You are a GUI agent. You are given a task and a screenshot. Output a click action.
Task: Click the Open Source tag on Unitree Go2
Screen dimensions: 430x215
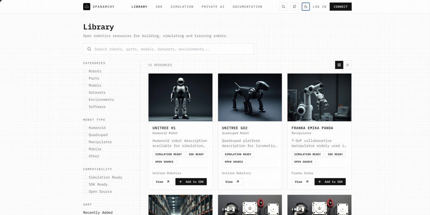234,162
